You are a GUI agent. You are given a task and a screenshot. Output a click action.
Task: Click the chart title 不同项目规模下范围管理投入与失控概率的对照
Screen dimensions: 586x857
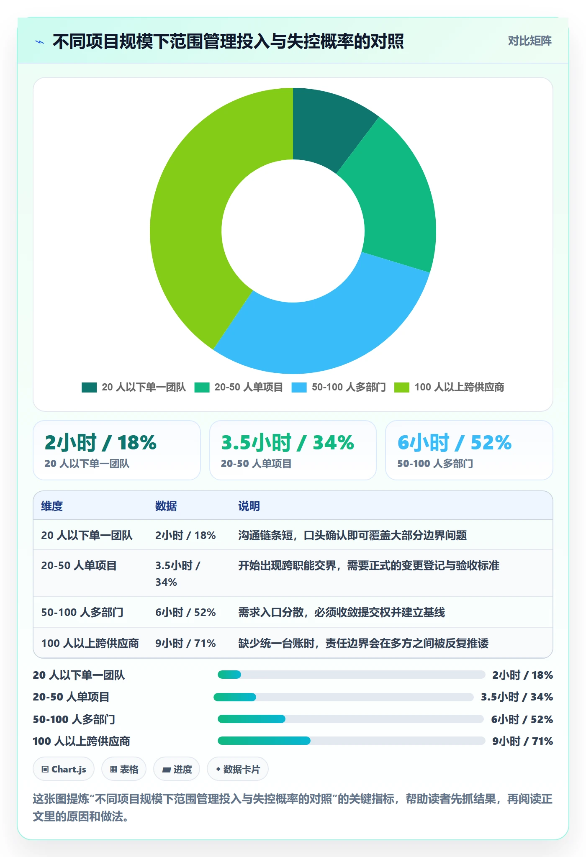[228, 41]
